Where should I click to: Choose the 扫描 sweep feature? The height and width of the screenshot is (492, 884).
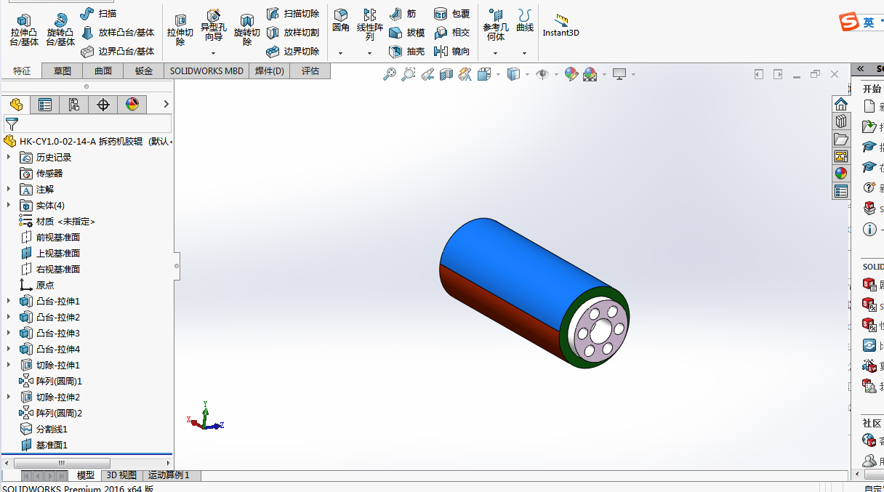(x=98, y=13)
